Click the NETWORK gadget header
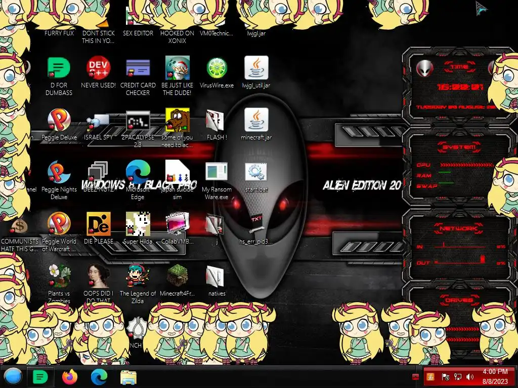The height and width of the screenshot is (388, 518). pyautogui.click(x=458, y=228)
